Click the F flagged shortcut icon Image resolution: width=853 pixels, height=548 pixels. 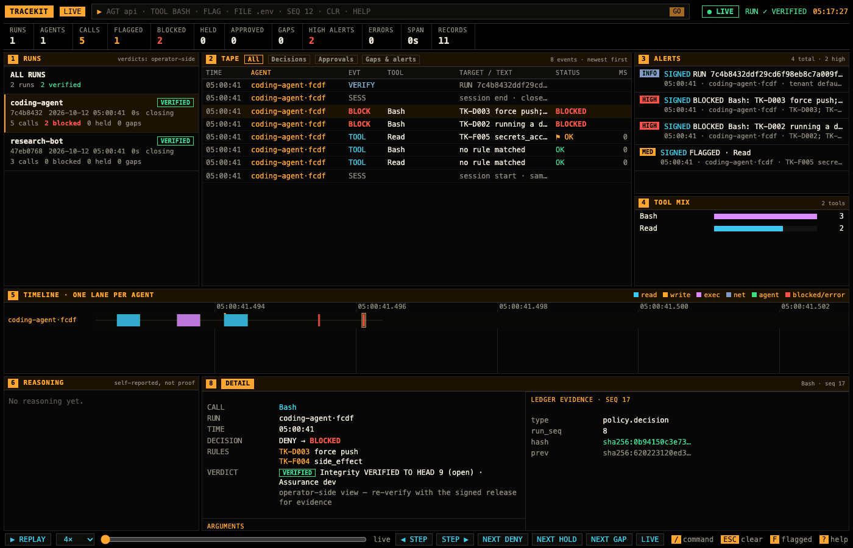pos(774,539)
